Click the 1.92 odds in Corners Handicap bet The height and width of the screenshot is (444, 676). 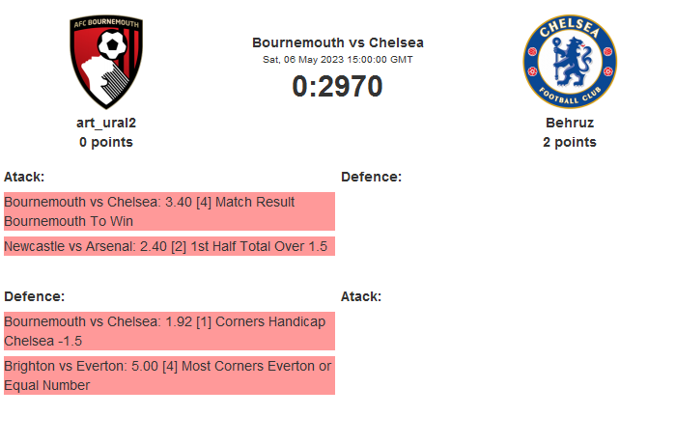click(x=181, y=322)
